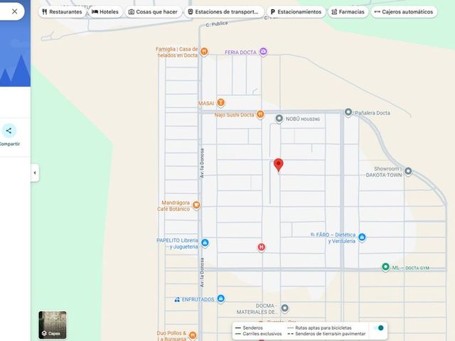Click Duo Pollos & La Burguesa marker
Viewport: 455px width, 341px height.
point(193,335)
